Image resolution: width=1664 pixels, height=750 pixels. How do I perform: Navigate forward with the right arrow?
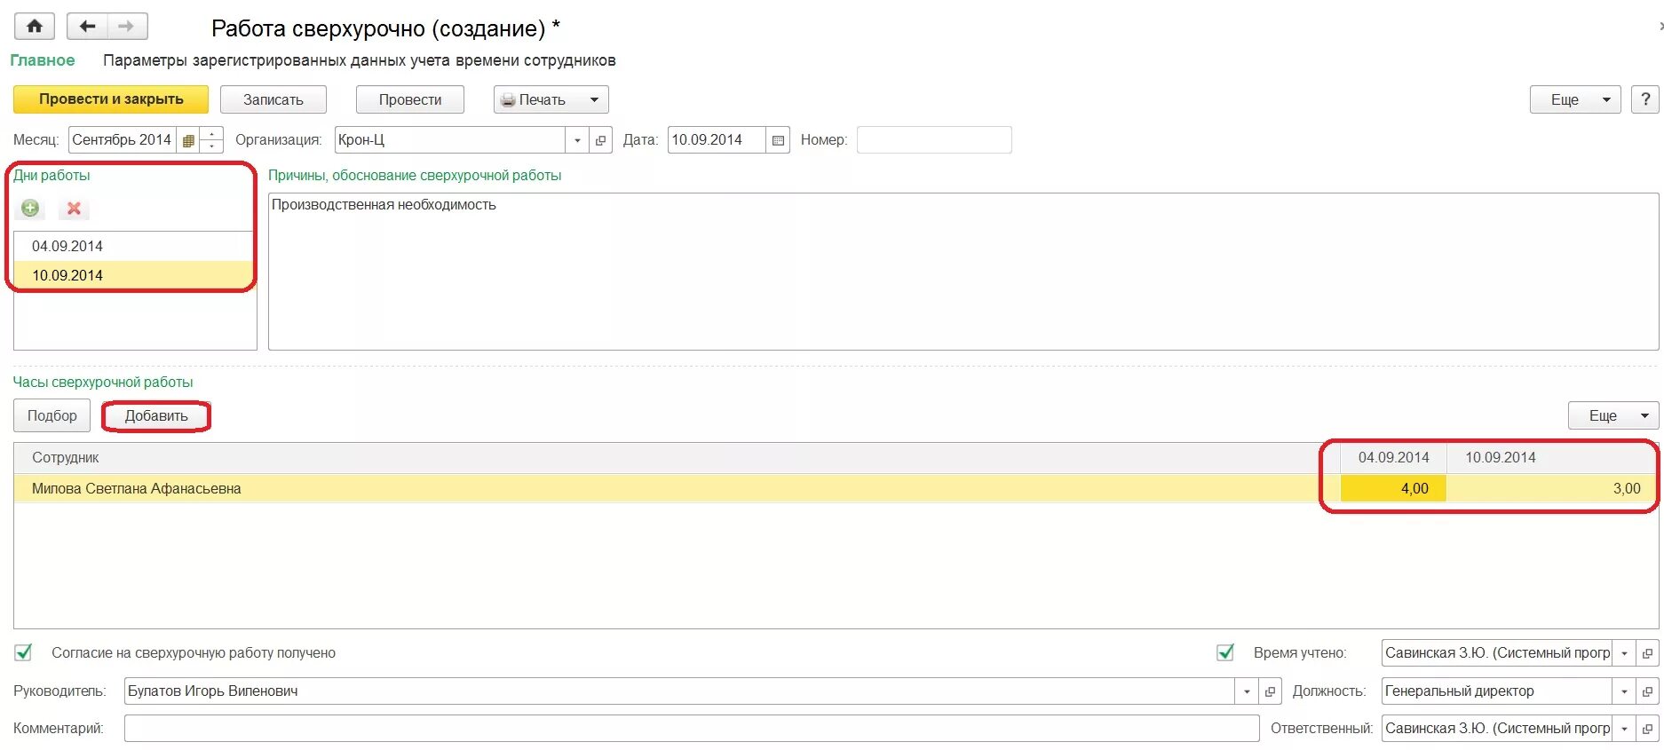(127, 27)
